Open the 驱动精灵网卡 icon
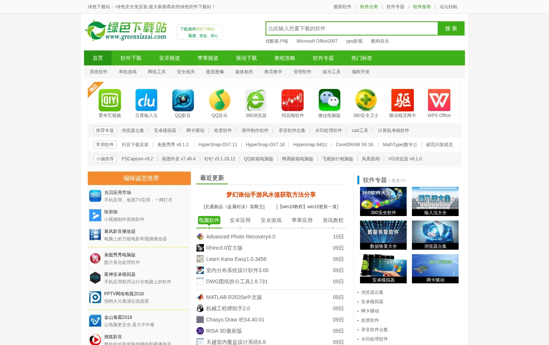Viewport: 549px width, 345px height. coord(403,100)
